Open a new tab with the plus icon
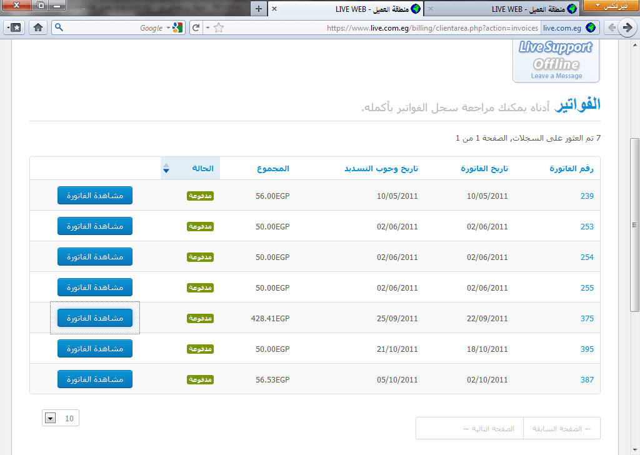This screenshot has width=640, height=455. [259, 9]
